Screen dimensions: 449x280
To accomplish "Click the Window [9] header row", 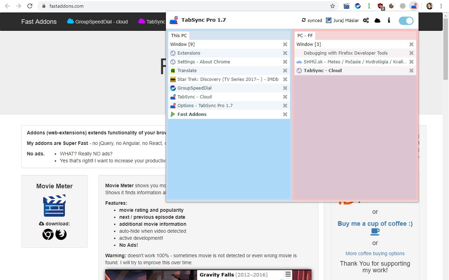I will [229, 44].
